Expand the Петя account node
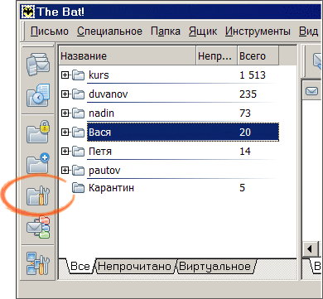The height and width of the screenshot is (299, 323). [x=65, y=152]
